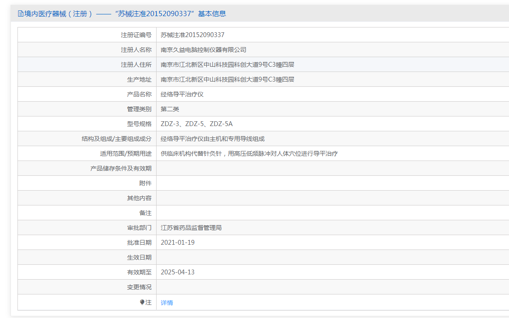
Task: Click the header title 境内医疗器械（注册）基本信息
Action: coord(125,14)
